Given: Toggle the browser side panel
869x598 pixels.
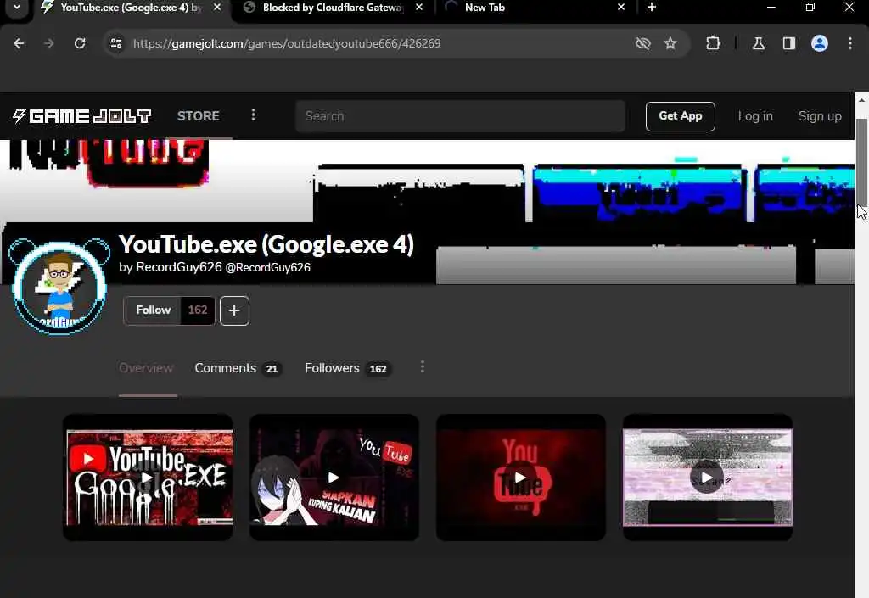Looking at the screenshot, I should (x=789, y=43).
